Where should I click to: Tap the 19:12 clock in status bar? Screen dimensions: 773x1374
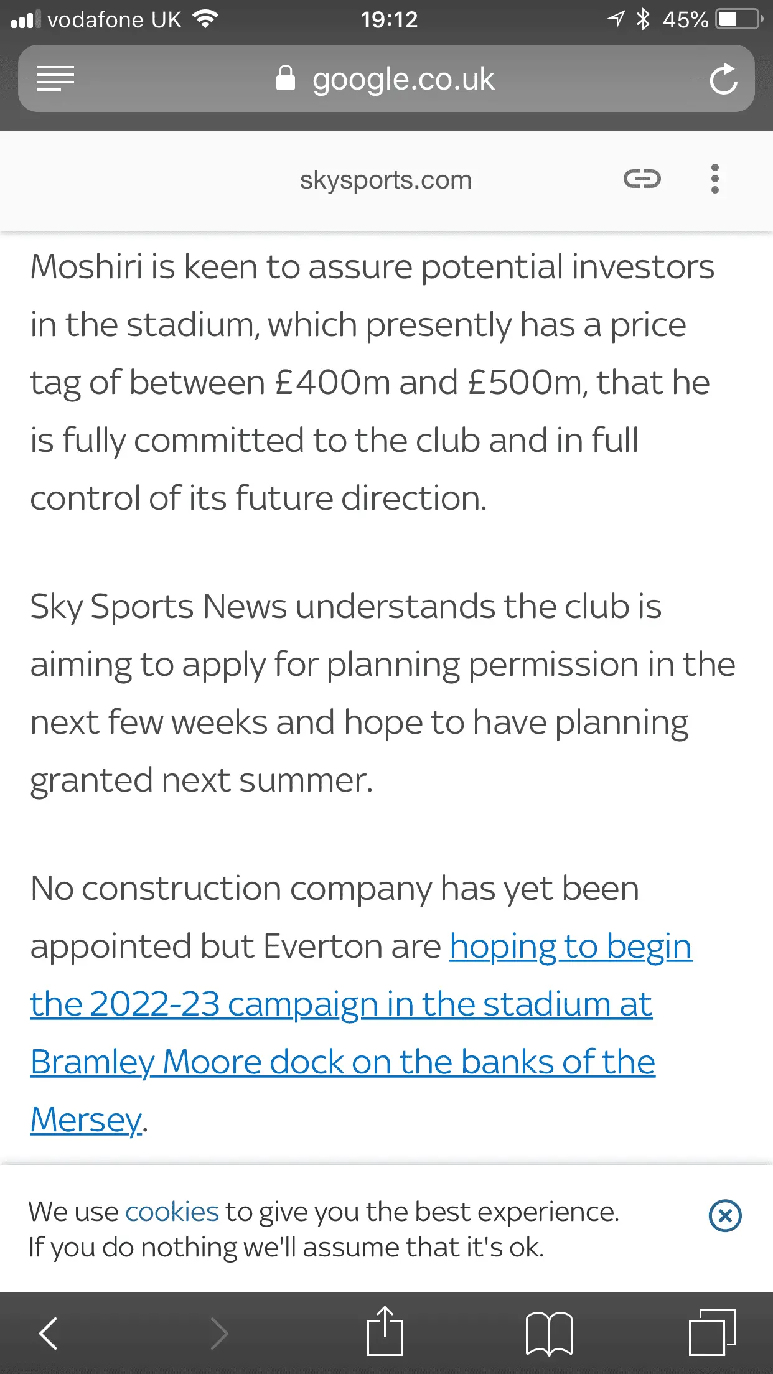389,19
